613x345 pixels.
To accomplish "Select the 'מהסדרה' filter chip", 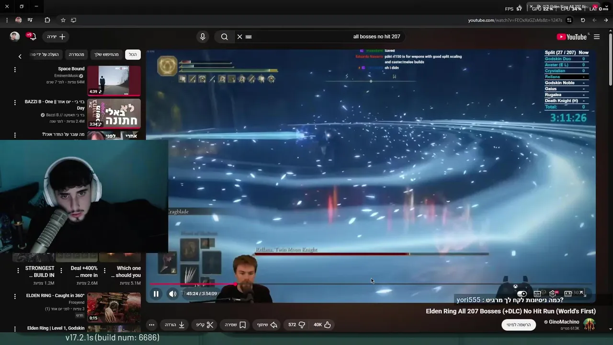I will pyautogui.click(x=76, y=55).
